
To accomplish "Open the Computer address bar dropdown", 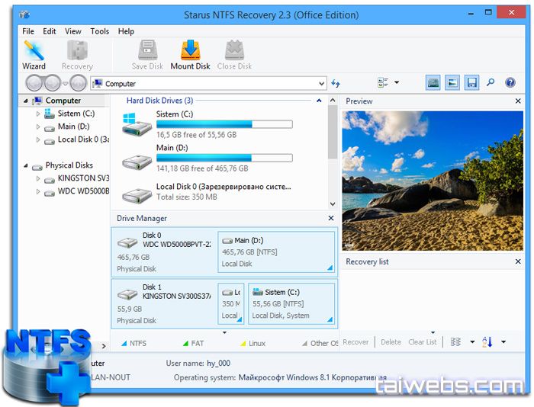I will click(322, 83).
